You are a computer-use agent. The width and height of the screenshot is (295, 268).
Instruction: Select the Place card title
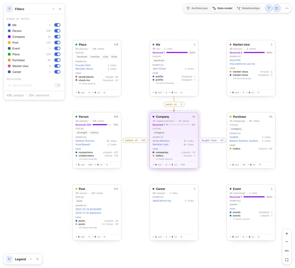(82, 44)
